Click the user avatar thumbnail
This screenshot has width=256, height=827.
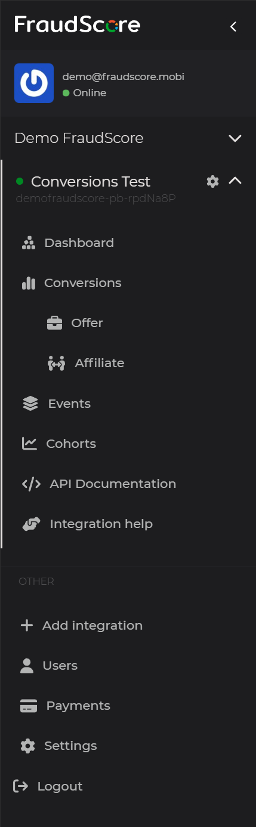click(x=34, y=83)
